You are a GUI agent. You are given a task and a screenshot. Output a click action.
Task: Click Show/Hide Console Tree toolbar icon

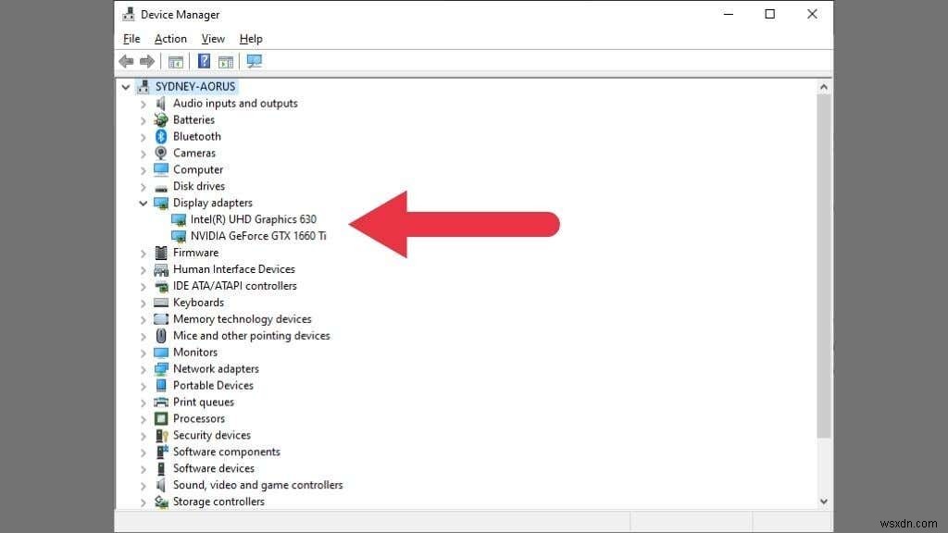coord(175,62)
